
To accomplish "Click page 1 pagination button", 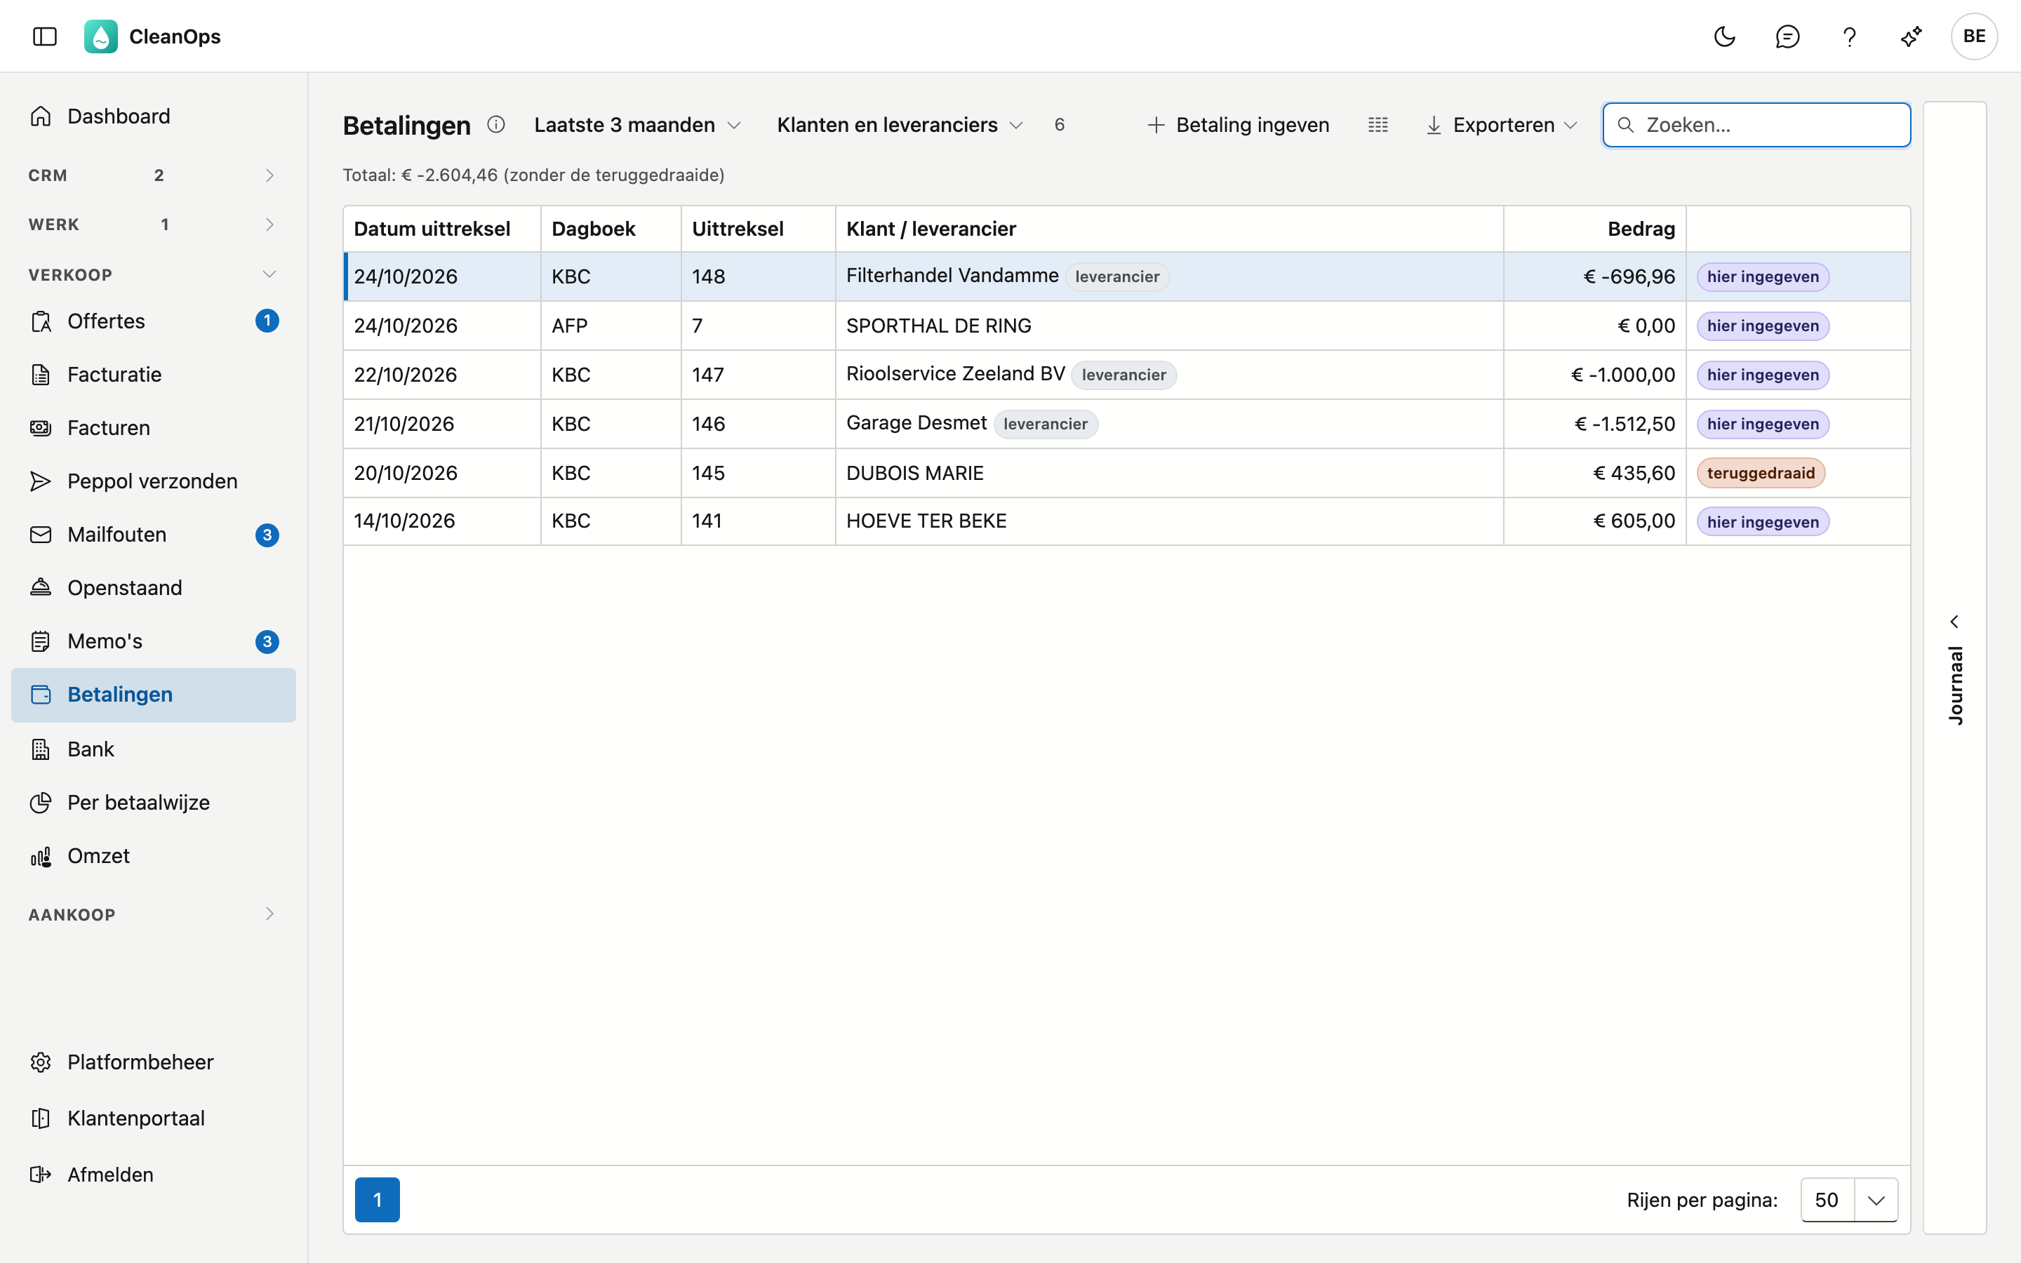I will (378, 1200).
